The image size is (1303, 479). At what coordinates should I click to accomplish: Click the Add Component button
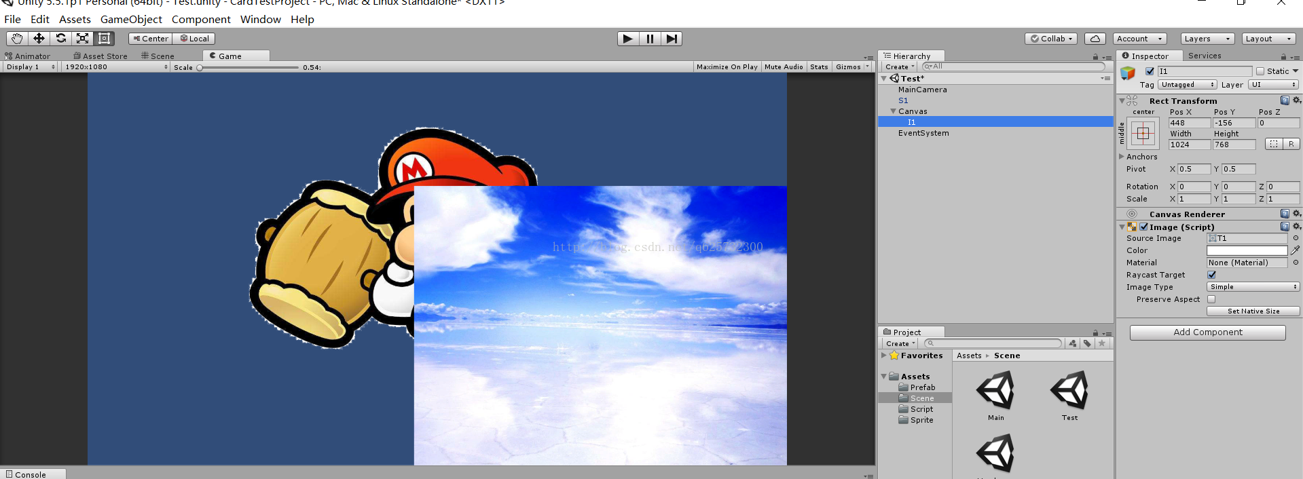pyautogui.click(x=1208, y=332)
